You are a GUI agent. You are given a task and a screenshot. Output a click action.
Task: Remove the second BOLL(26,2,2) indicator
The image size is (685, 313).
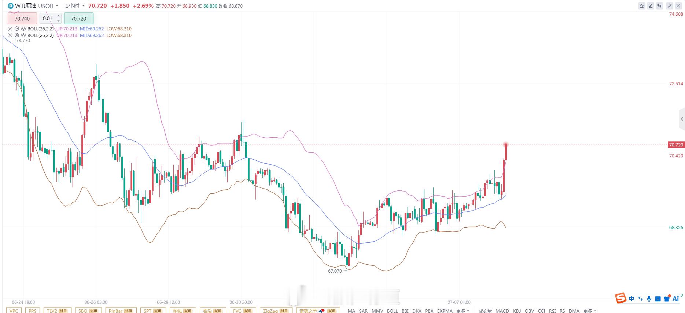10,35
